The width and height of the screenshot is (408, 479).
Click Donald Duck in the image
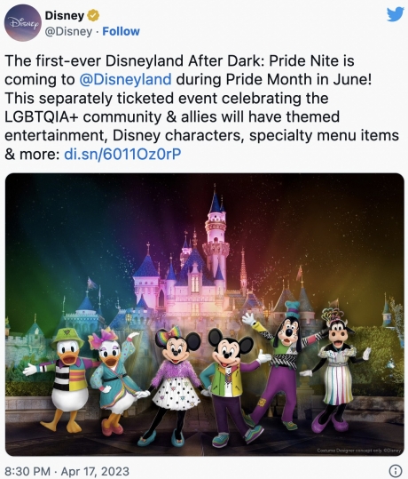pyautogui.click(x=65, y=379)
